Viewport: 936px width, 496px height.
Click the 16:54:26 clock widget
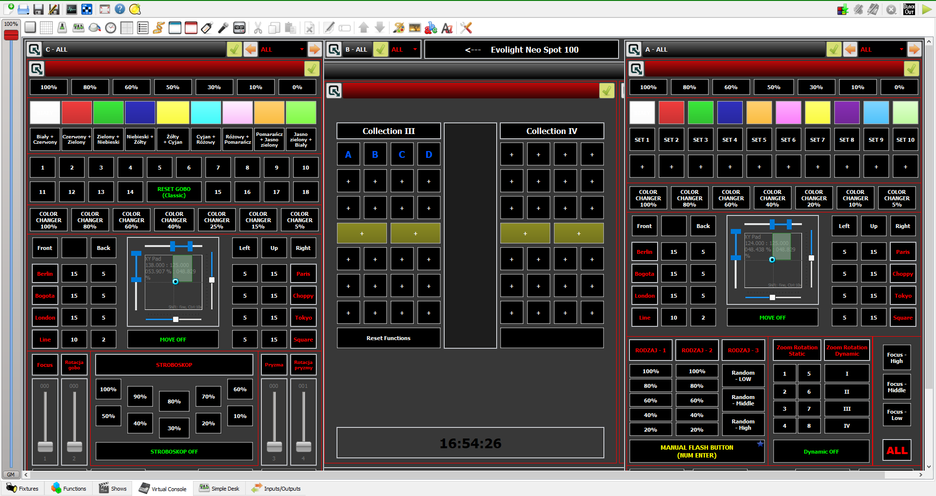470,443
